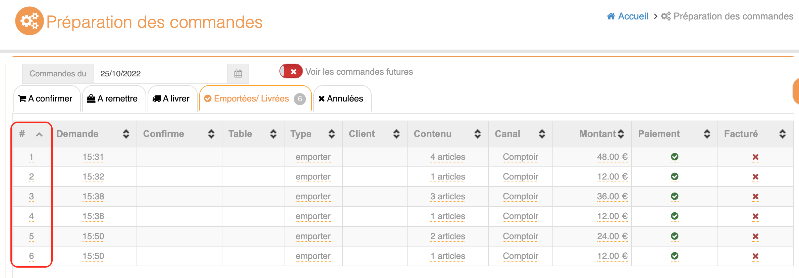799x278 pixels.
Task: Go to the Accueil breadcrumb link
Action: (633, 16)
